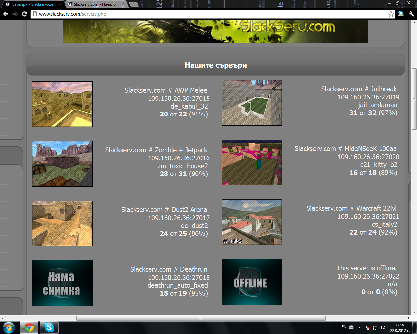The height and width of the screenshot is (334, 417).
Task: Click the jail_andaman map thumbnail
Action: [252, 103]
